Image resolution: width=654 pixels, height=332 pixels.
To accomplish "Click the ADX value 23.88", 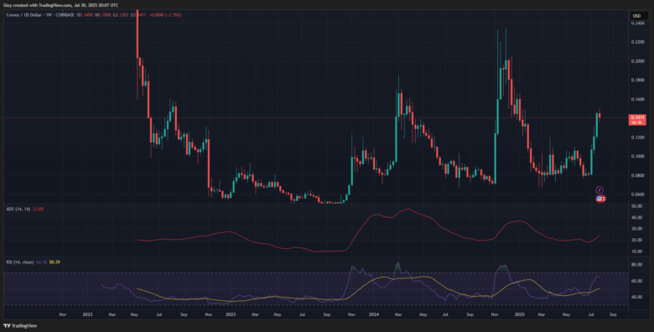I will [38, 209].
